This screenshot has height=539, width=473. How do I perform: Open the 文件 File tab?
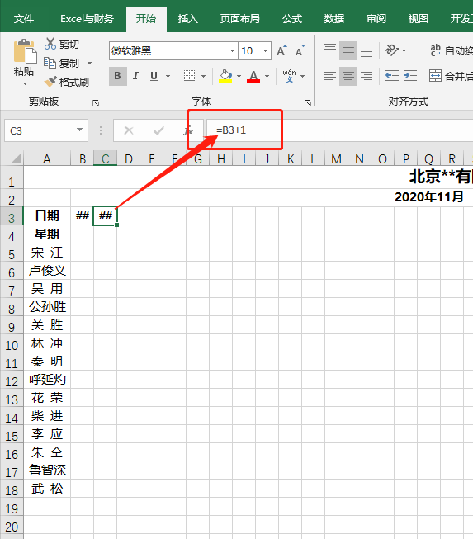click(x=24, y=18)
